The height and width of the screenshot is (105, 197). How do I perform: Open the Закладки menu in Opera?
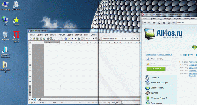tap(168, 18)
